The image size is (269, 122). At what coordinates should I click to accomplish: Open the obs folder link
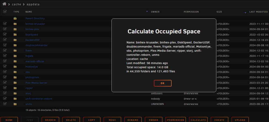click(28, 72)
